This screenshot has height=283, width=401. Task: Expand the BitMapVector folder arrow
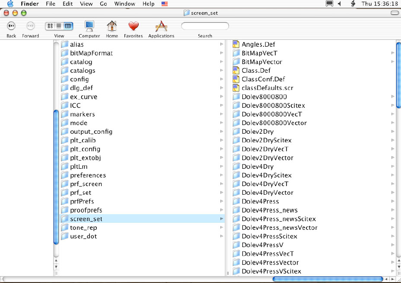(392, 62)
